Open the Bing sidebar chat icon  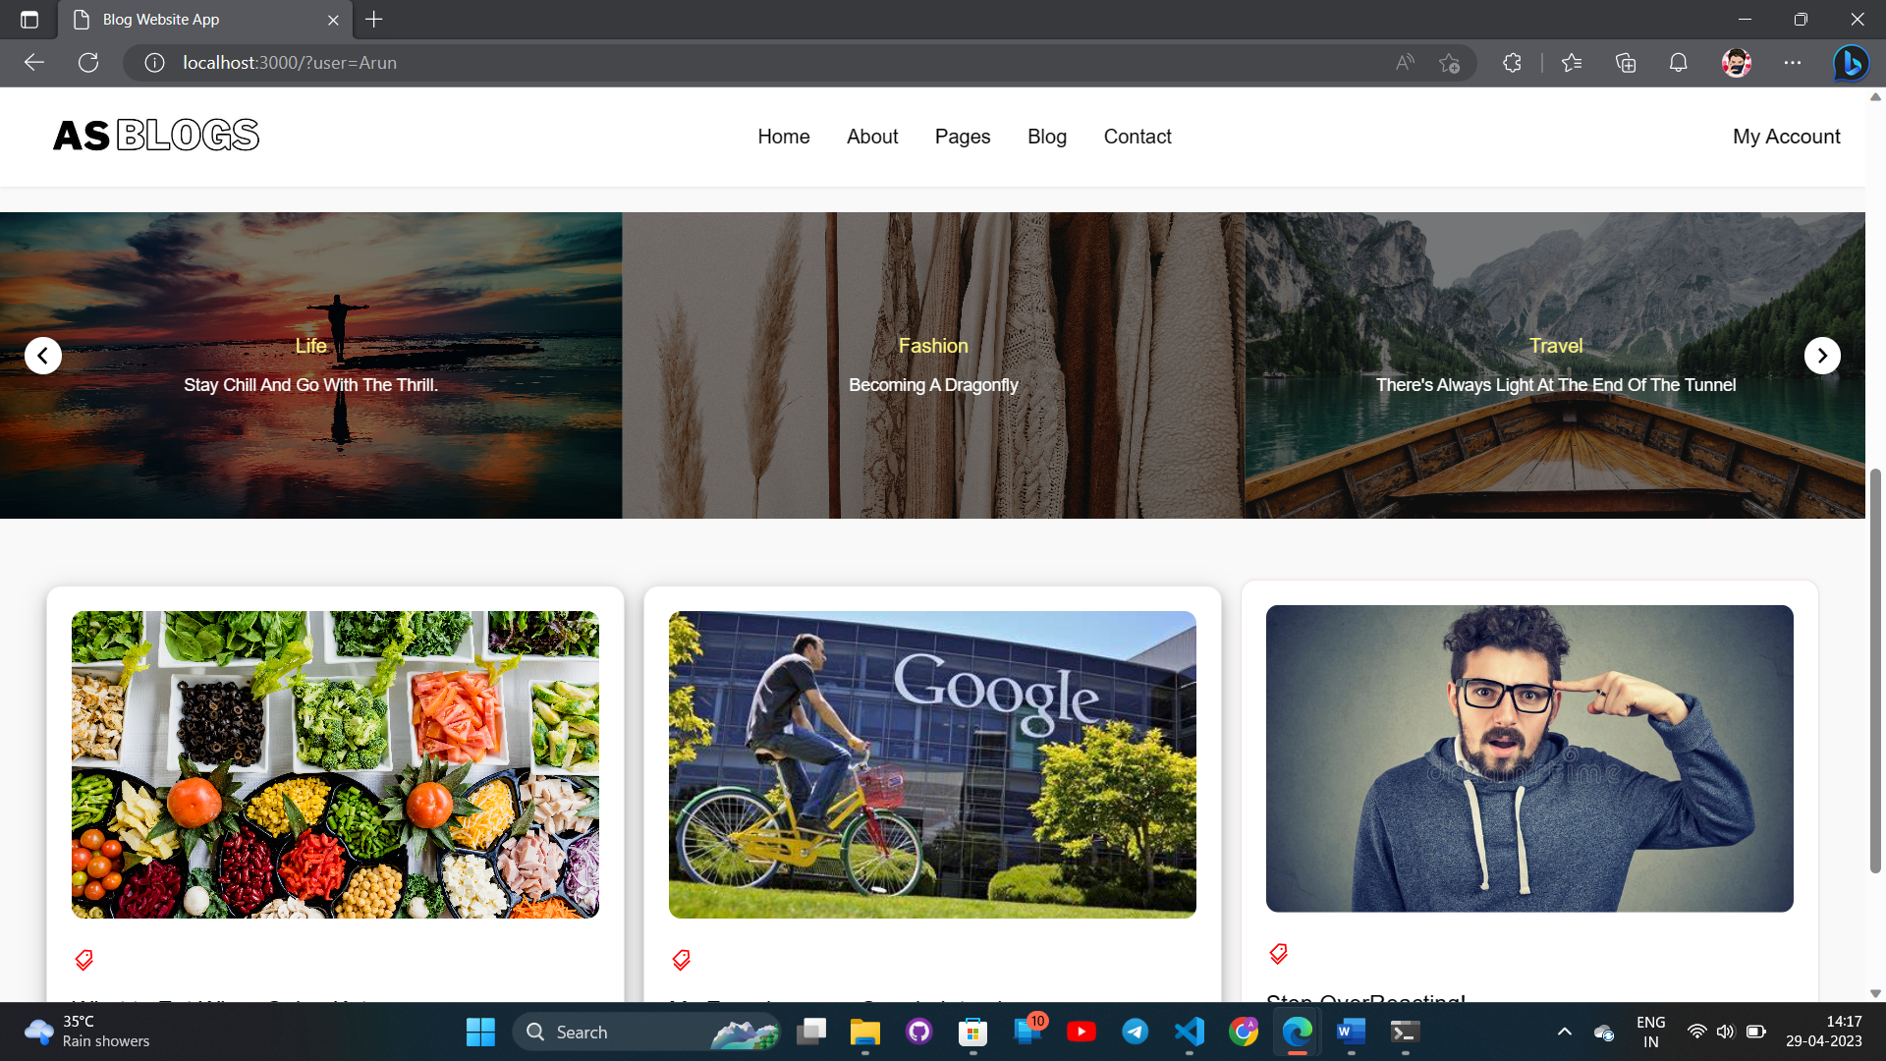(1851, 63)
